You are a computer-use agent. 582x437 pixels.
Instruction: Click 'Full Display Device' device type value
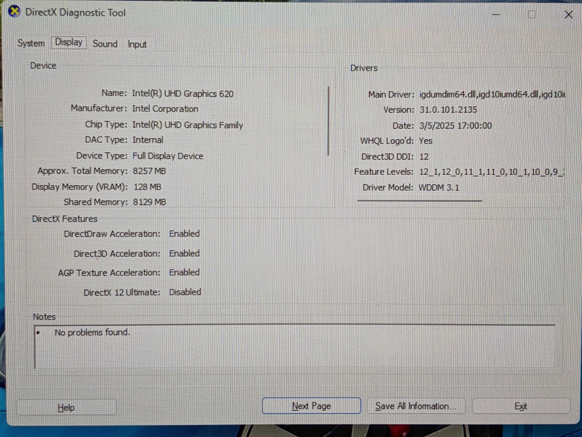click(168, 156)
